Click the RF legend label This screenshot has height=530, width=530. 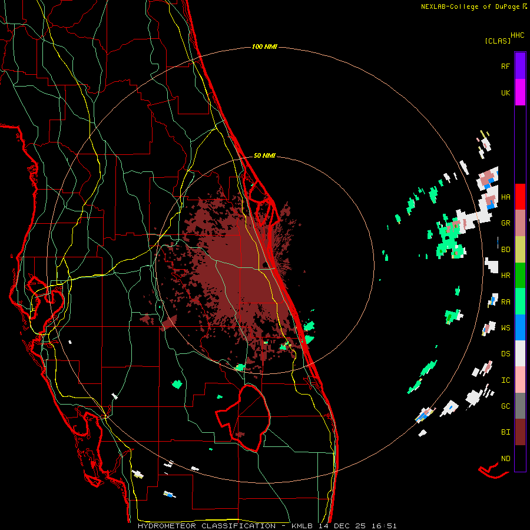[x=505, y=67]
